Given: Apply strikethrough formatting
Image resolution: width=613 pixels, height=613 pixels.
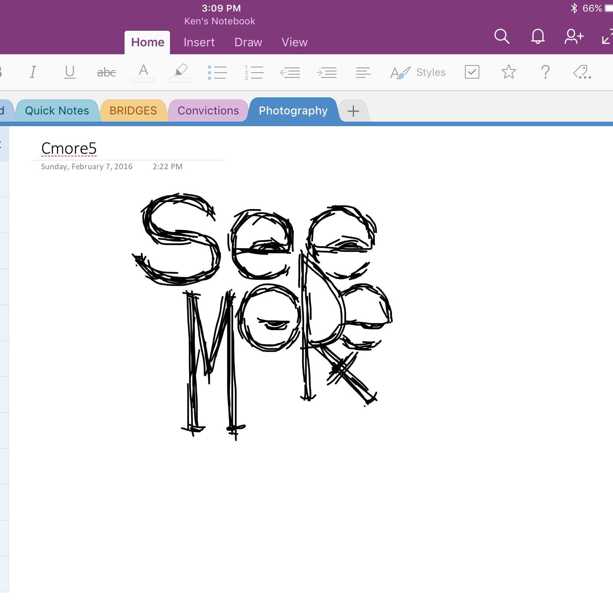Looking at the screenshot, I should point(107,72).
